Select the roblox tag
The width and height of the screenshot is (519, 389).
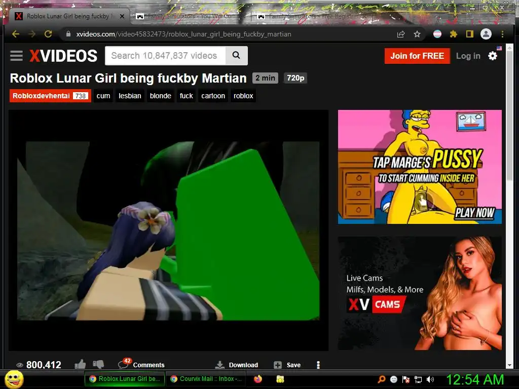pyautogui.click(x=243, y=96)
